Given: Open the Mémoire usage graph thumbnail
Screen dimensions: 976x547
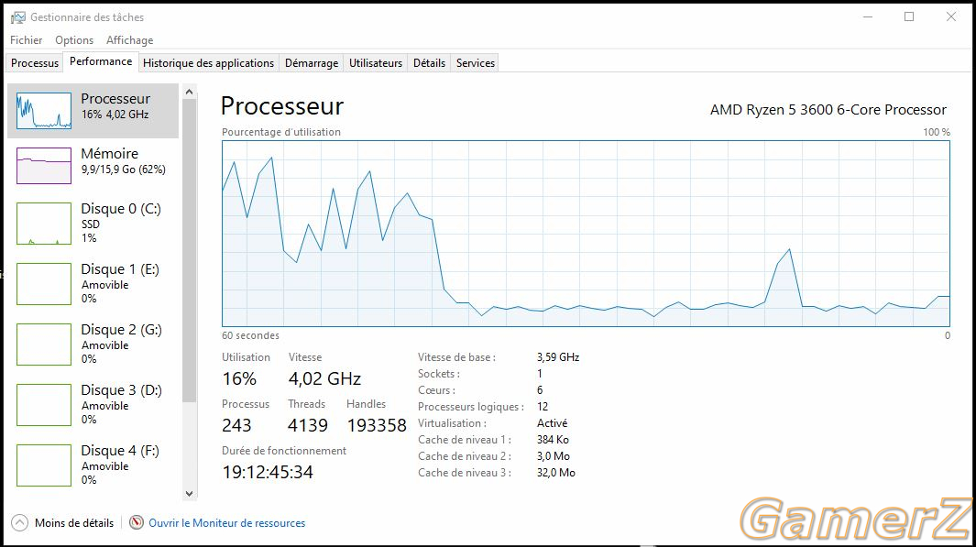Looking at the screenshot, I should pos(44,166).
